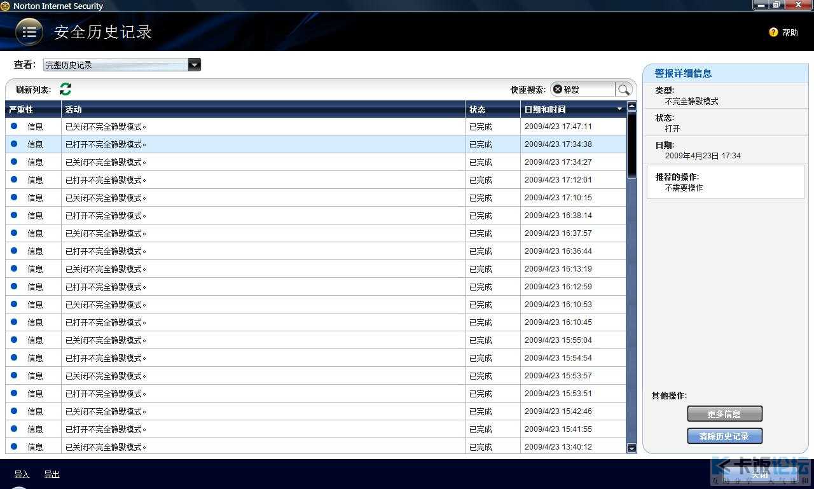Sort by the 活动 column header

coord(263,109)
